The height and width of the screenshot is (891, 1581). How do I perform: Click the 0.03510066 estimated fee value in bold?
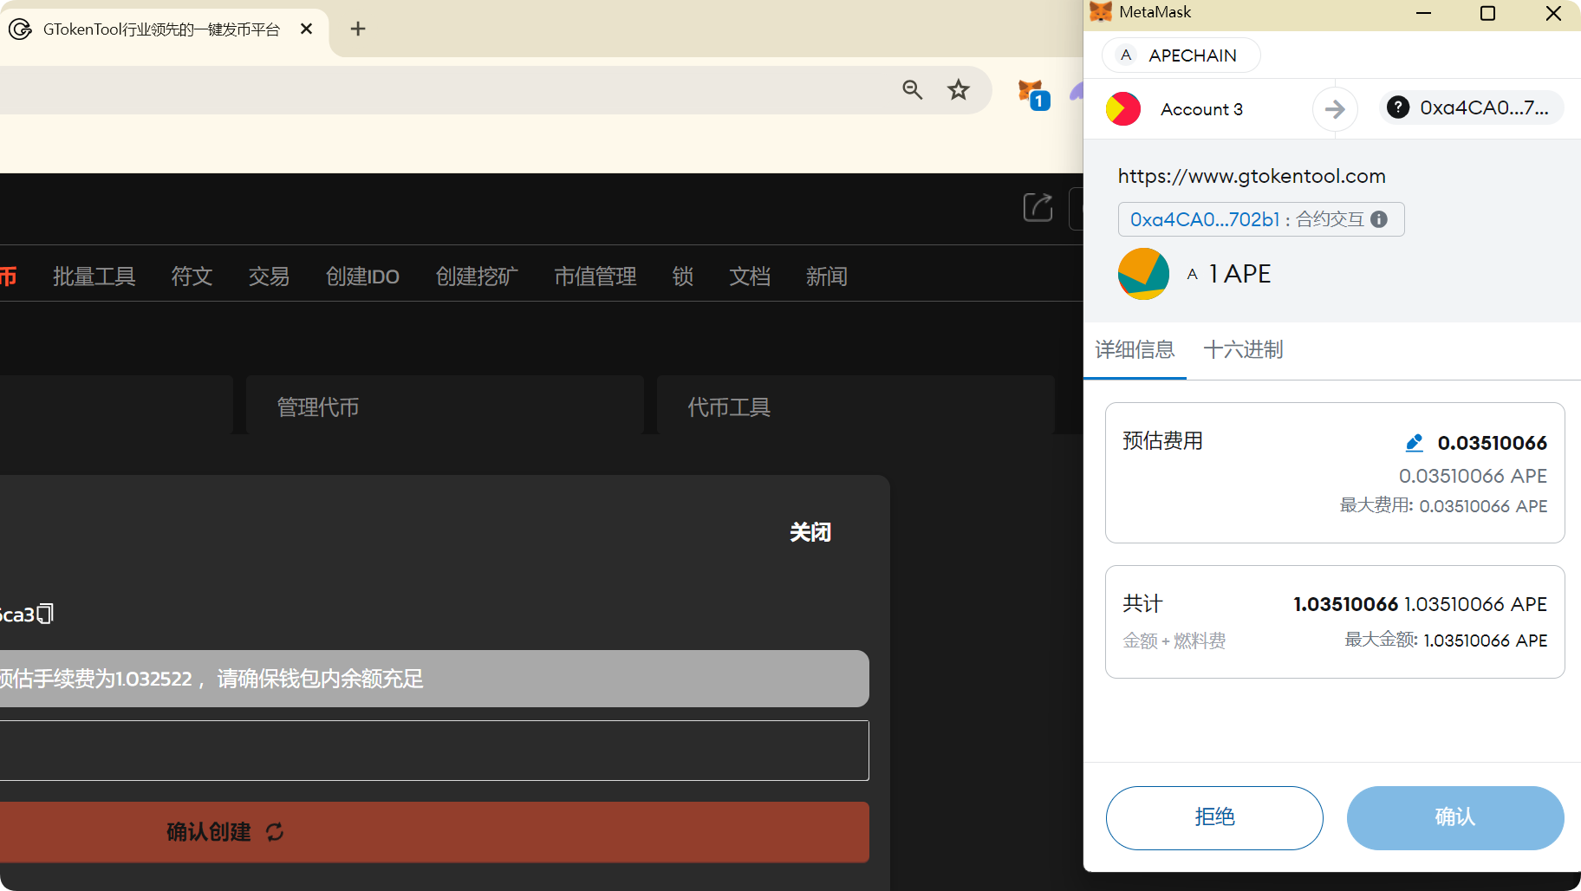click(1493, 443)
